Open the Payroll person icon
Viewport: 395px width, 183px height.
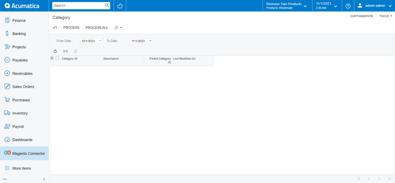click(x=7, y=126)
